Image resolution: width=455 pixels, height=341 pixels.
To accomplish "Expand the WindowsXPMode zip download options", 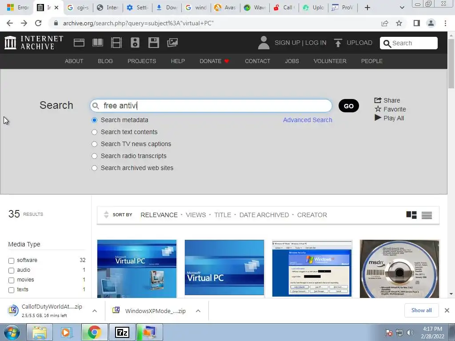I will click(x=198, y=311).
